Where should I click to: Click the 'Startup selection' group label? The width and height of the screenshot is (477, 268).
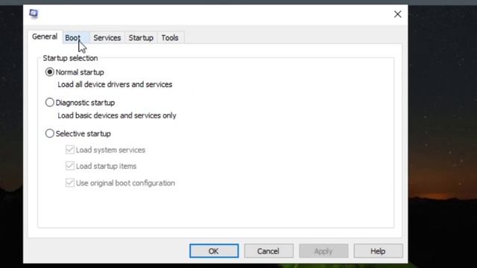click(70, 58)
